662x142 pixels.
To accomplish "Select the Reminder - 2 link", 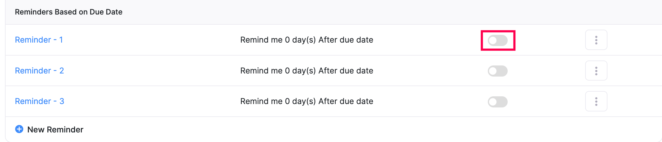I will [39, 71].
